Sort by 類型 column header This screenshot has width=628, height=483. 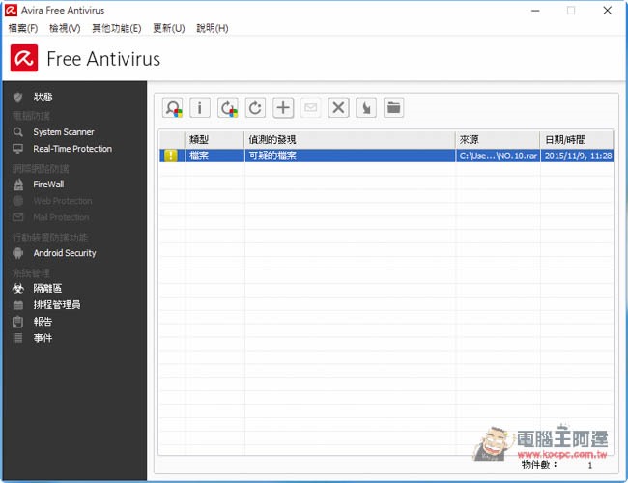tap(214, 140)
